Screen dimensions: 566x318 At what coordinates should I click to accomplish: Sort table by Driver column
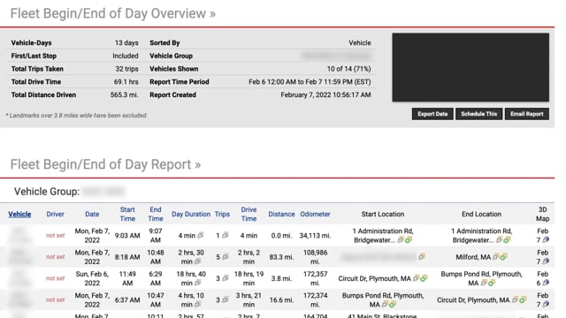point(55,214)
